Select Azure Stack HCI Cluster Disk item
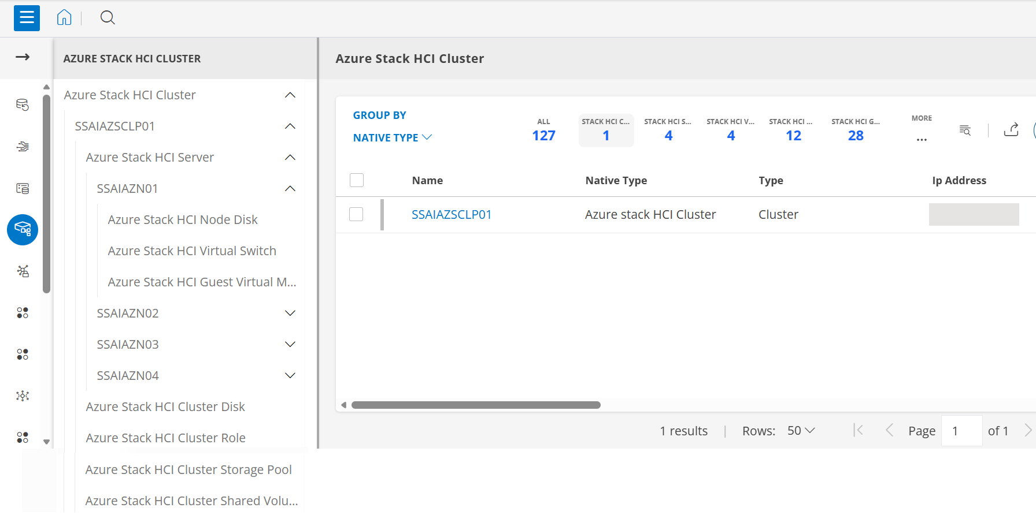This screenshot has width=1036, height=515. (165, 406)
